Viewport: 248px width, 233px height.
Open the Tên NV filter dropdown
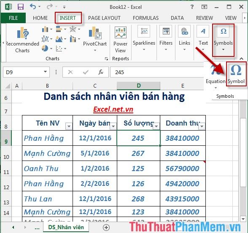(69, 126)
